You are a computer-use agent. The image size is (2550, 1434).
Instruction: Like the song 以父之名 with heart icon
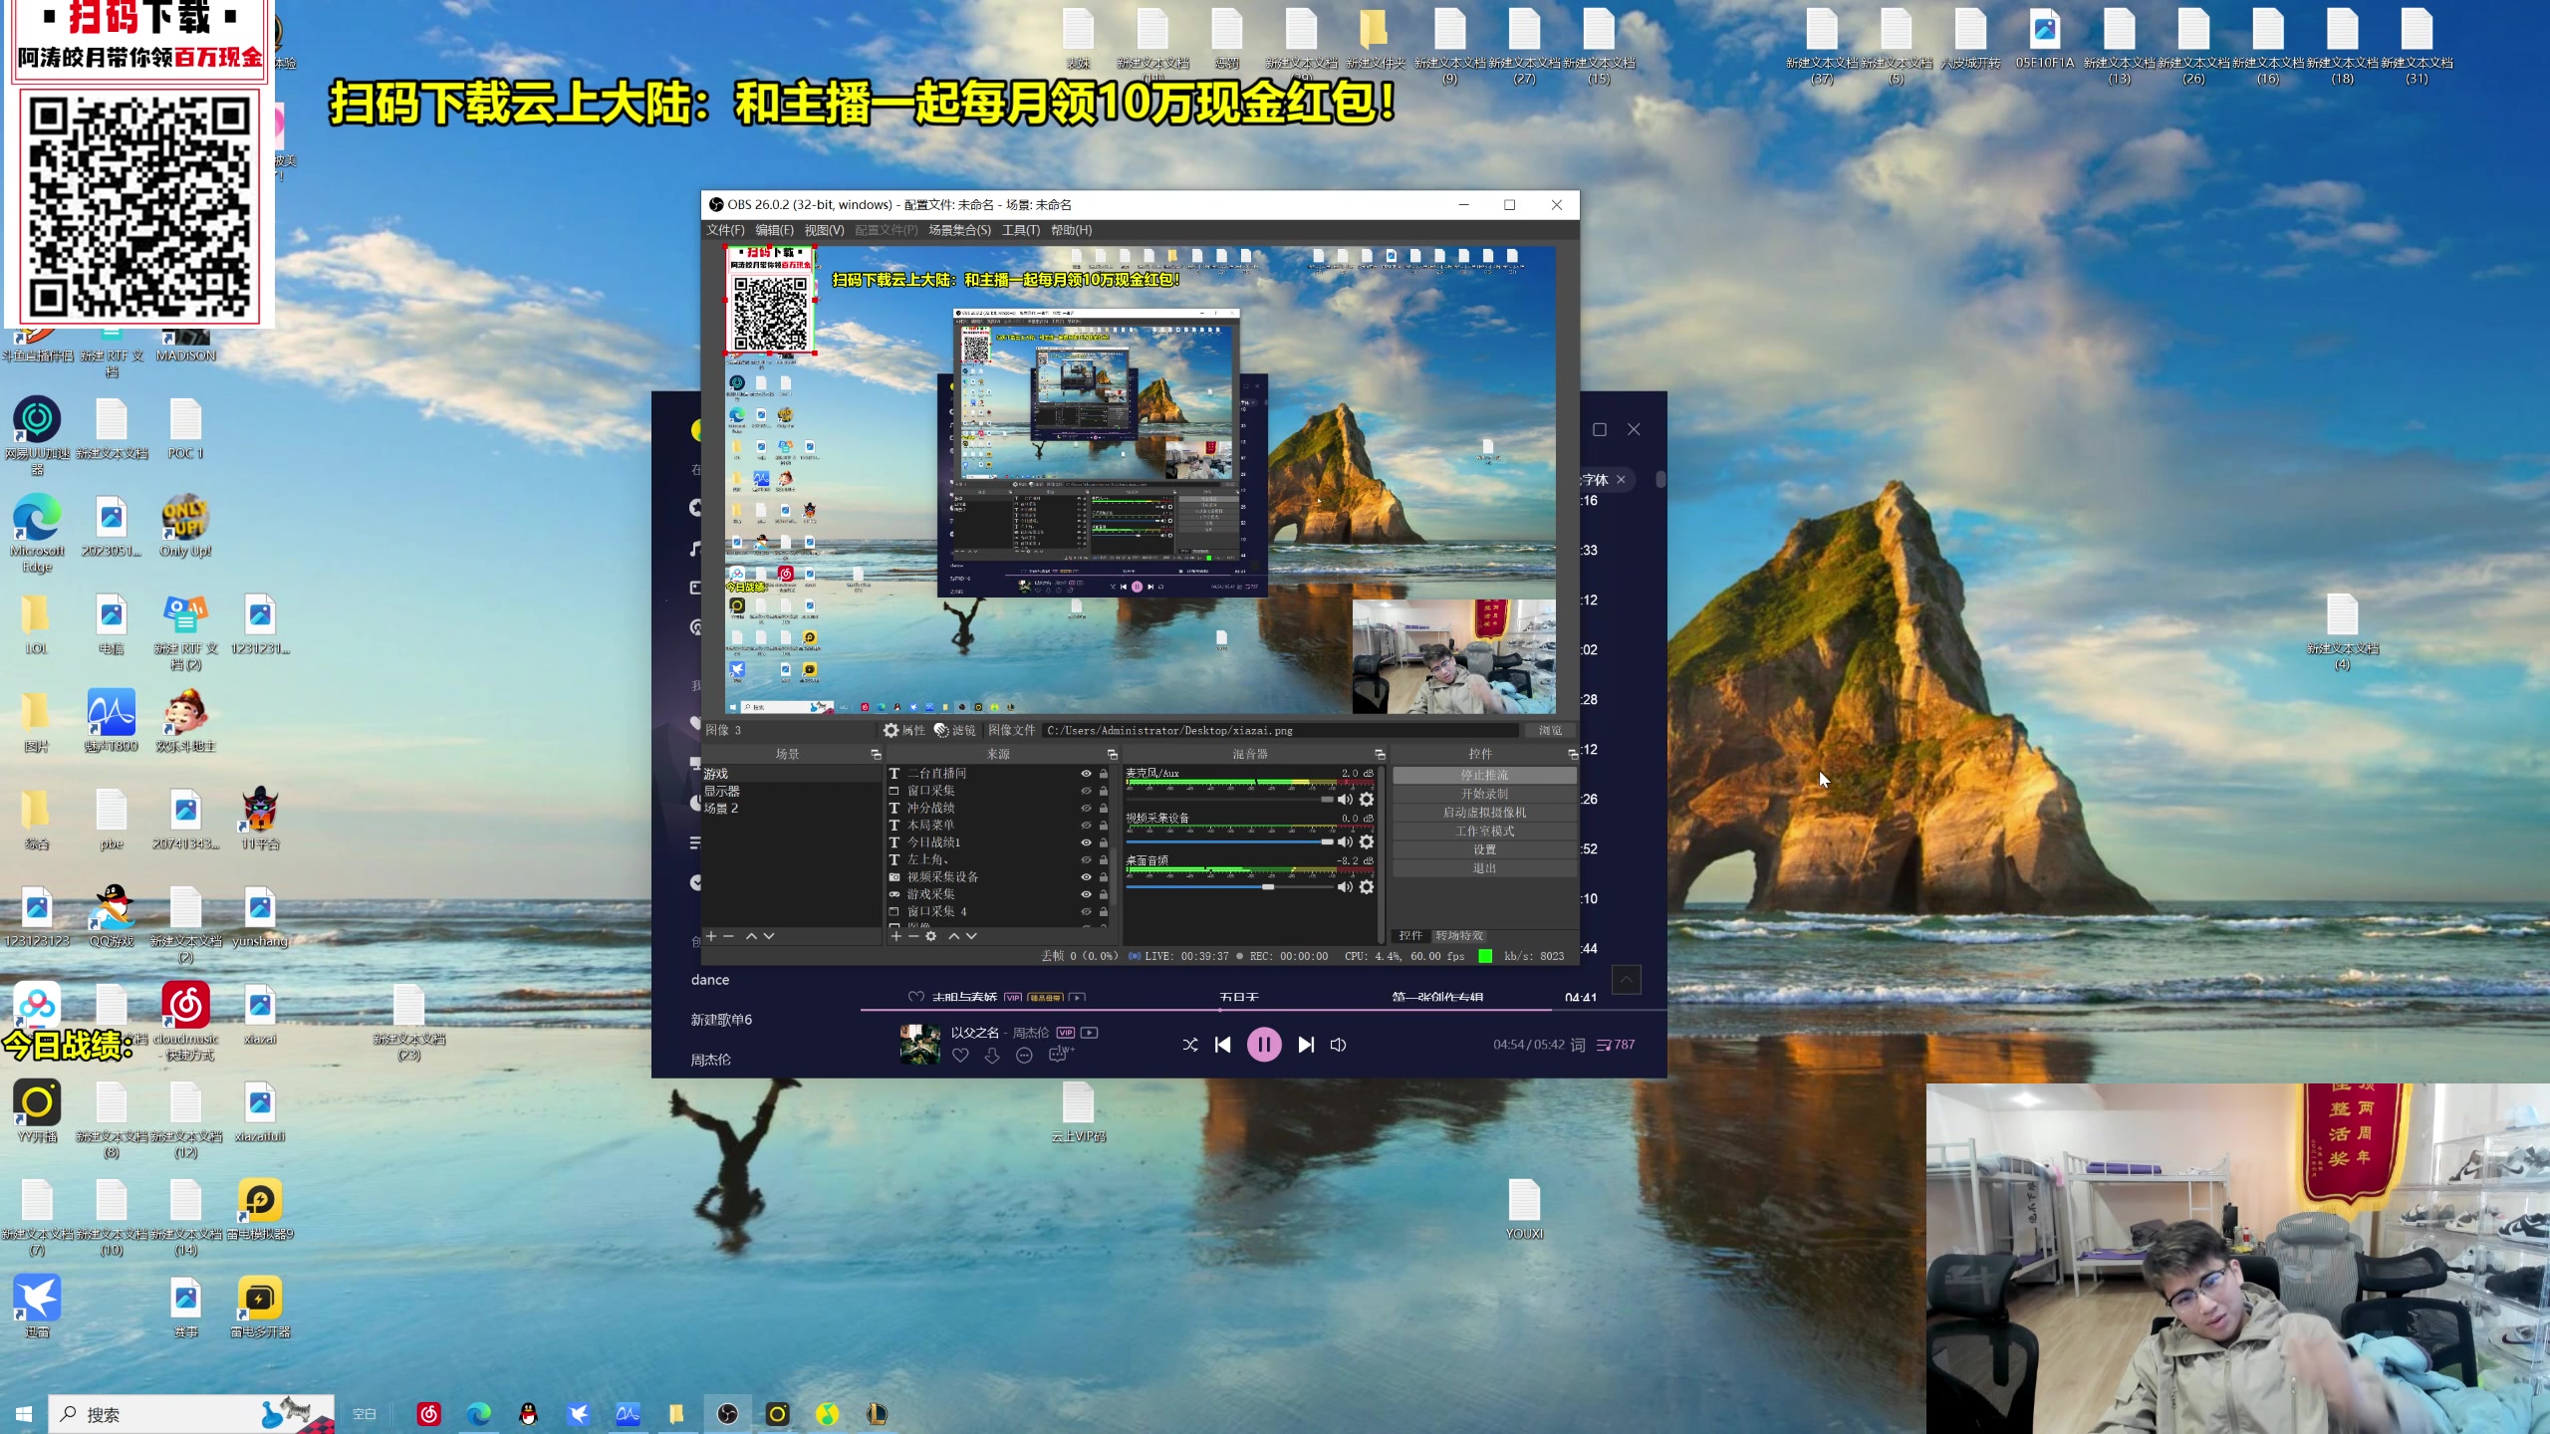(x=960, y=1056)
